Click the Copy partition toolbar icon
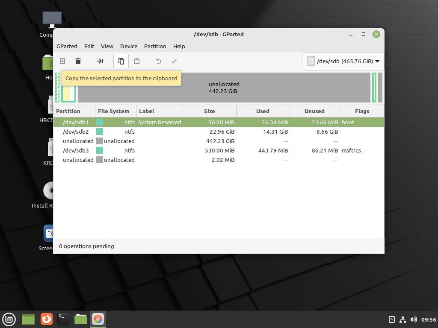 (x=121, y=61)
